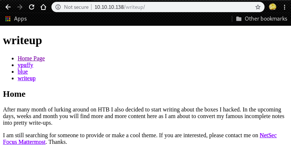Open the writeup list link
Viewport: 291px width, 149px height.
coord(26,78)
